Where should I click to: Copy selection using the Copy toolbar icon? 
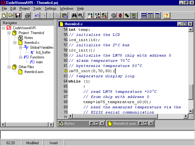coord(58,16)
